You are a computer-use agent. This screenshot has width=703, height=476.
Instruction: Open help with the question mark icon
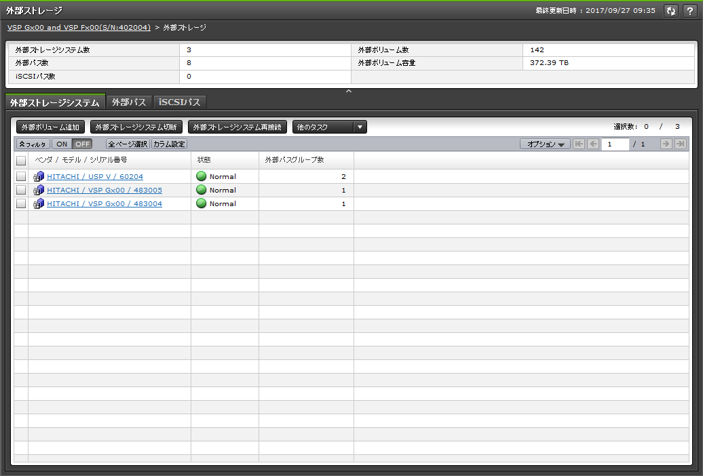click(x=690, y=11)
